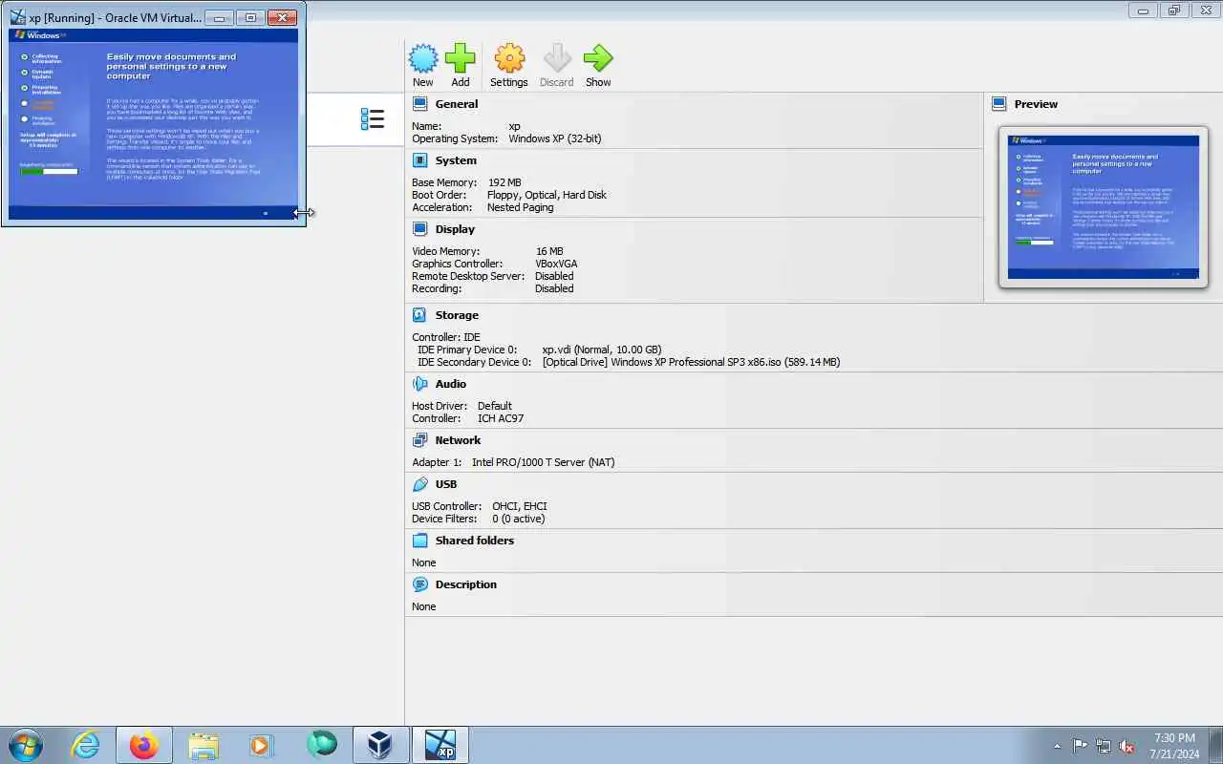Open the USB section header

(x=446, y=484)
